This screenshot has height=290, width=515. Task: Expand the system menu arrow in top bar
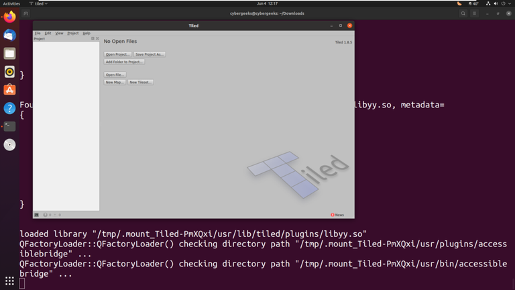tap(510, 3)
